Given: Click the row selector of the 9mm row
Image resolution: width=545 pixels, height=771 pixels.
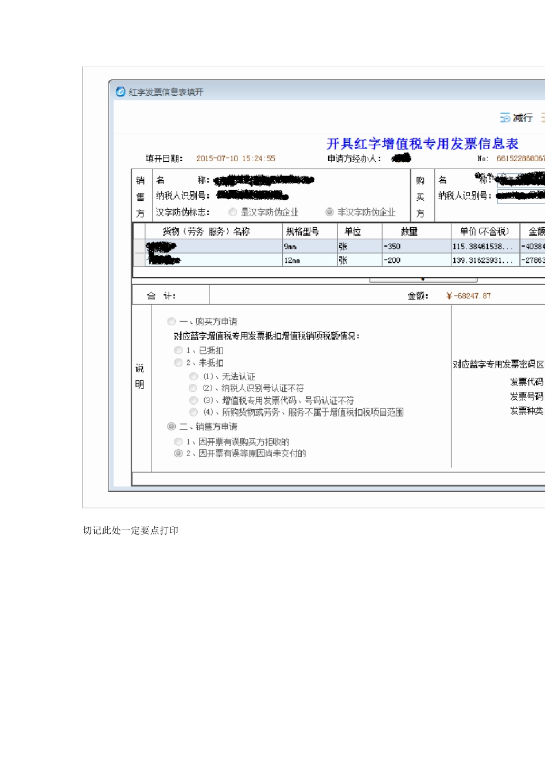Looking at the screenshot, I should 139,246.
